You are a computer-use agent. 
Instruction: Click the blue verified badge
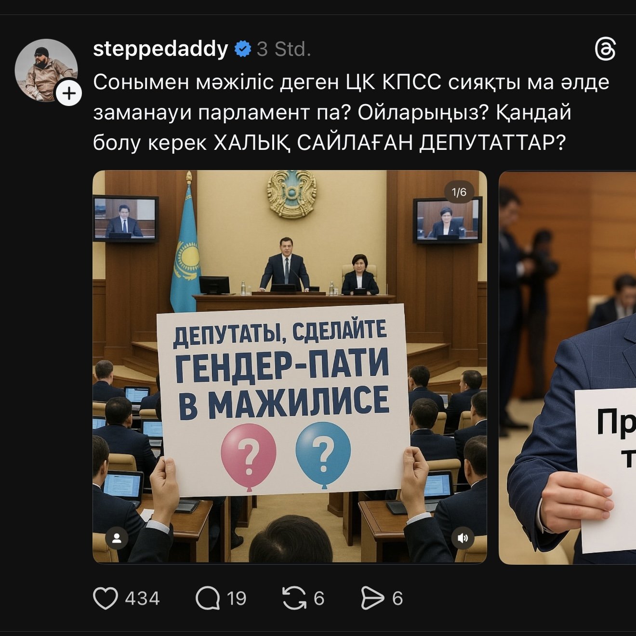tap(242, 49)
